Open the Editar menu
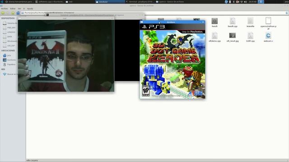The width and height of the screenshot is (289, 162). click(x=13, y=9)
